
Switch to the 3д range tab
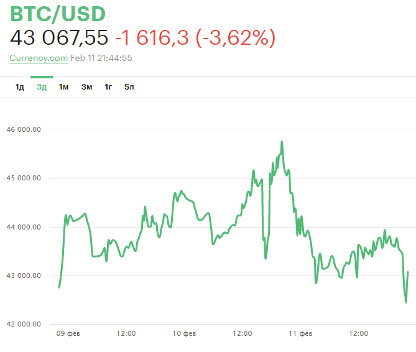pyautogui.click(x=42, y=86)
